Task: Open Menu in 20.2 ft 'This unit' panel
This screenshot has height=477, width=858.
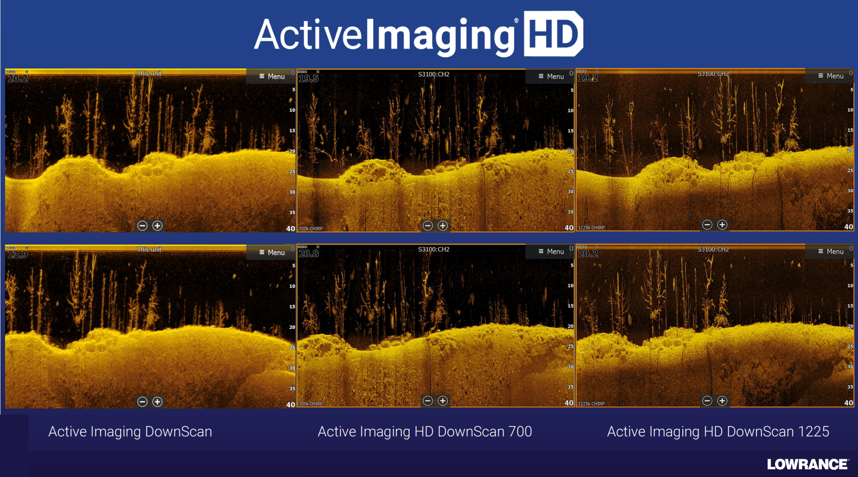Action: pyautogui.click(x=272, y=76)
